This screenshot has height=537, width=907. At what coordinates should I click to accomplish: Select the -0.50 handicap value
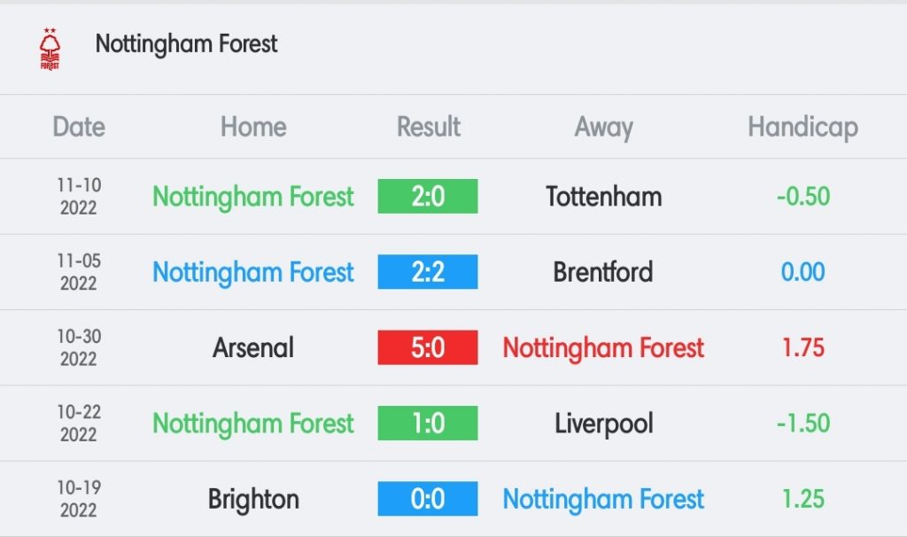coord(802,197)
